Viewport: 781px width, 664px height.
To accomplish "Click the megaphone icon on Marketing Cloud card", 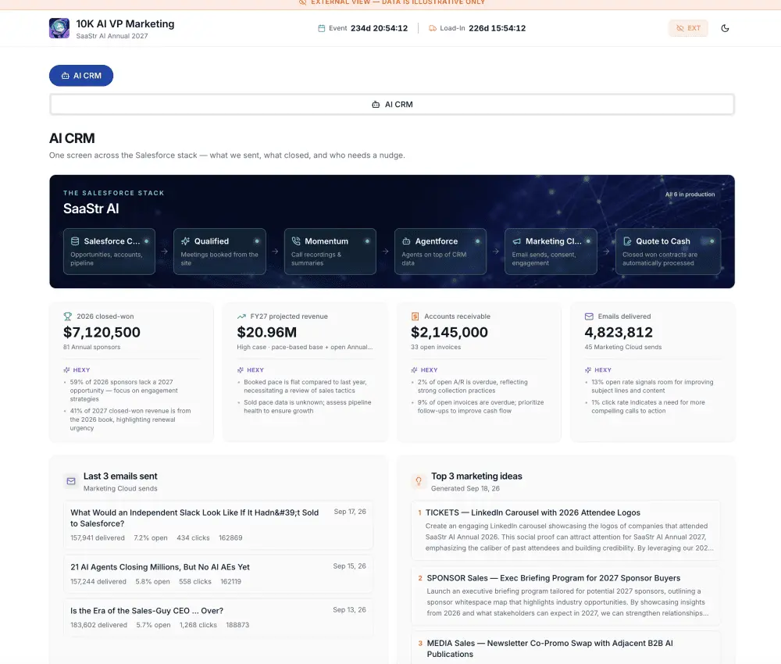I will [516, 241].
